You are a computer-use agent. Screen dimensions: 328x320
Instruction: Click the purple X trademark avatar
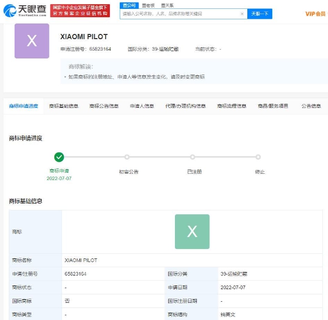(x=32, y=41)
